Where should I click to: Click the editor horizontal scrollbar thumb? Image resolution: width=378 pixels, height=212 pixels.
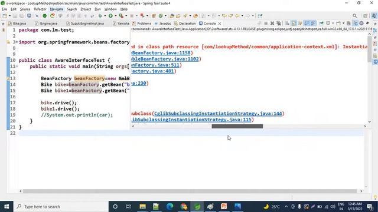190,191
